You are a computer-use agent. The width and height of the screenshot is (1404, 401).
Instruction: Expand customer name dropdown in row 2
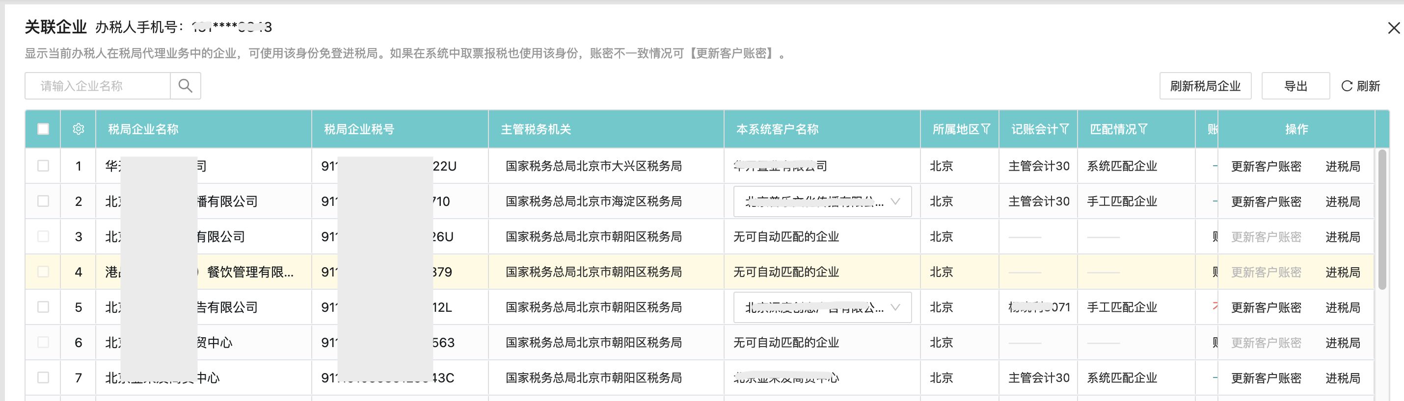(895, 201)
